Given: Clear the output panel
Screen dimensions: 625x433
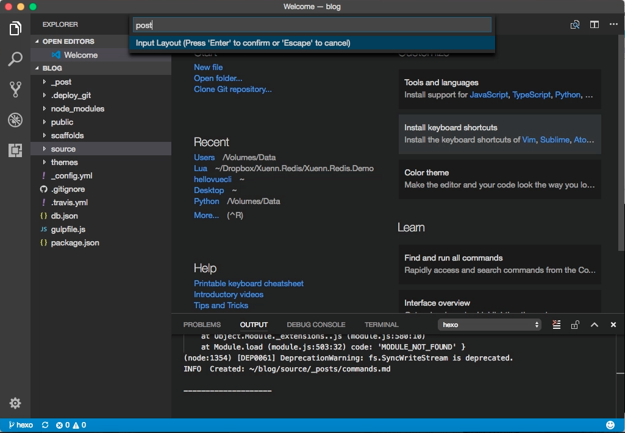Looking at the screenshot, I should point(557,325).
